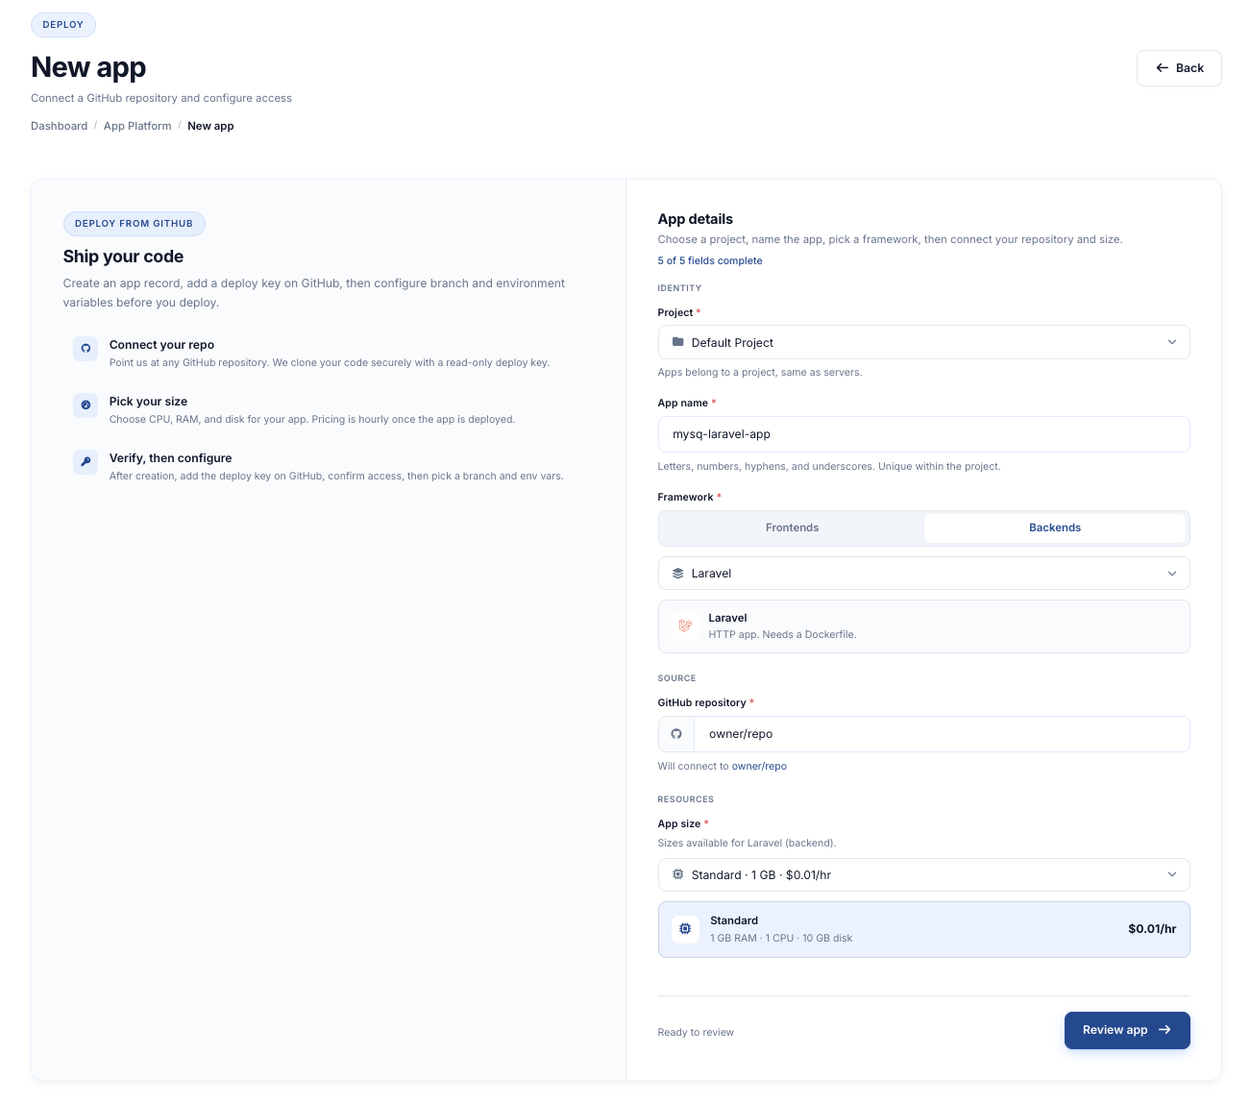The image size is (1251, 1103).
Task: Click 'Apps belong to a project' helper text
Action: pyautogui.click(x=760, y=373)
